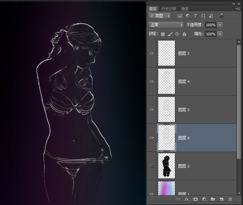Switch to the 历史记录 tab
The height and width of the screenshot is (205, 243).
(168, 9)
